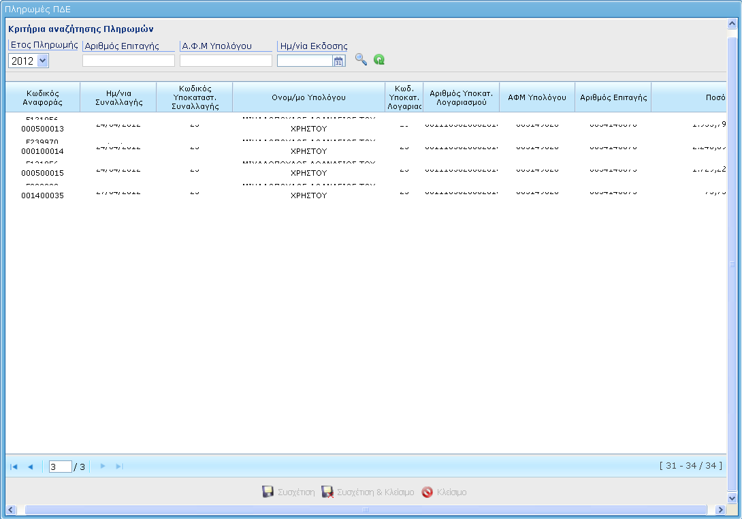Sort by Κωδ. Υποκατ. Λογαριασ header
The image size is (742, 519).
click(404, 97)
